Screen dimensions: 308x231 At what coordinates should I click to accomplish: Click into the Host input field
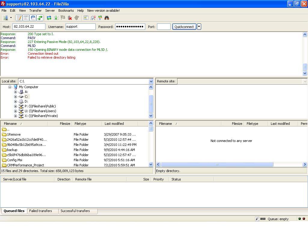click(29, 27)
